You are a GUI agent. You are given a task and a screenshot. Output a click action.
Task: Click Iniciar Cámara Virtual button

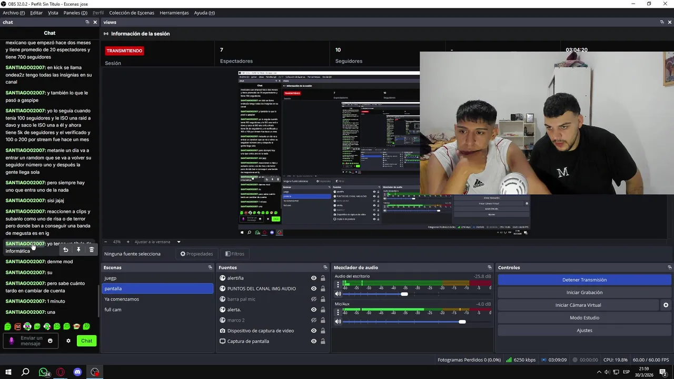click(578, 305)
